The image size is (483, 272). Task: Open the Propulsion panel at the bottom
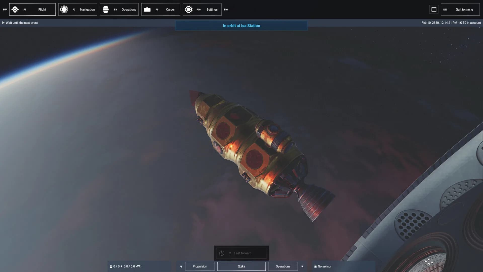[x=200, y=266]
